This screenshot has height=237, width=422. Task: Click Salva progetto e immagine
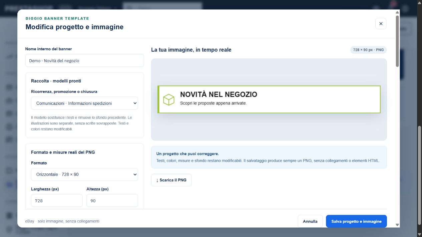356,221
